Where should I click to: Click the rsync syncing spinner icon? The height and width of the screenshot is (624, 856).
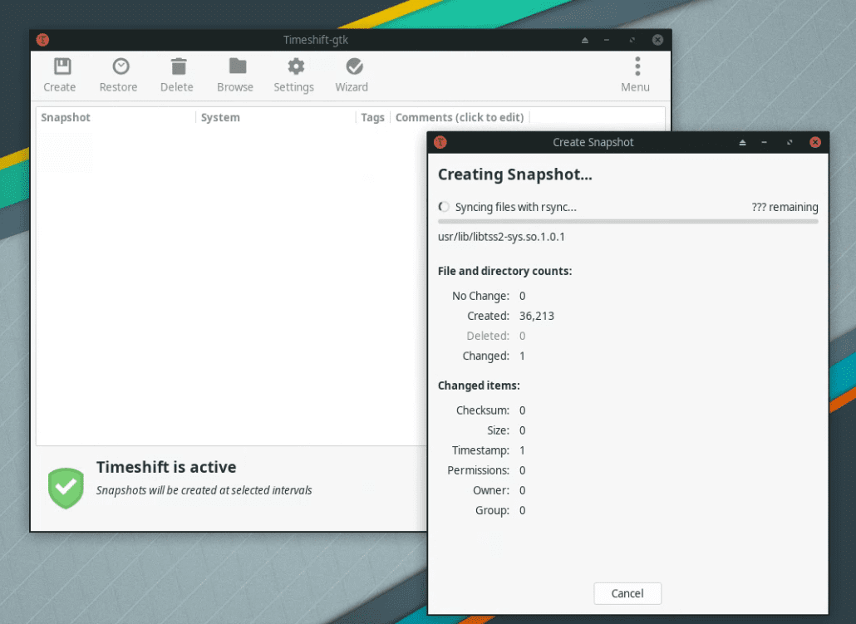(444, 207)
